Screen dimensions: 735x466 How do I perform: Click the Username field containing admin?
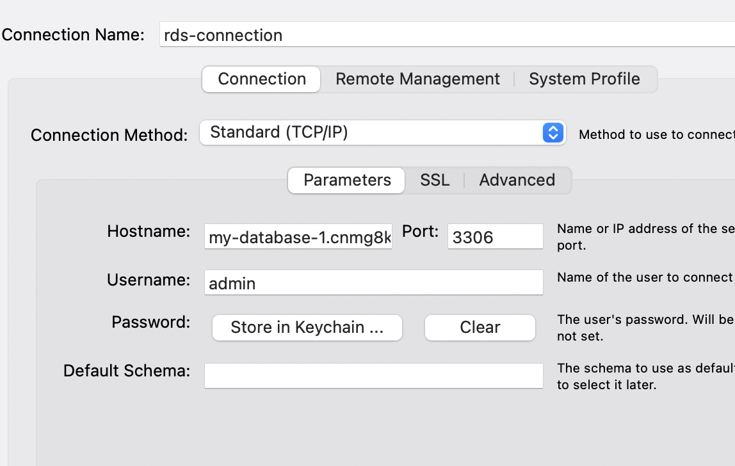tap(373, 283)
